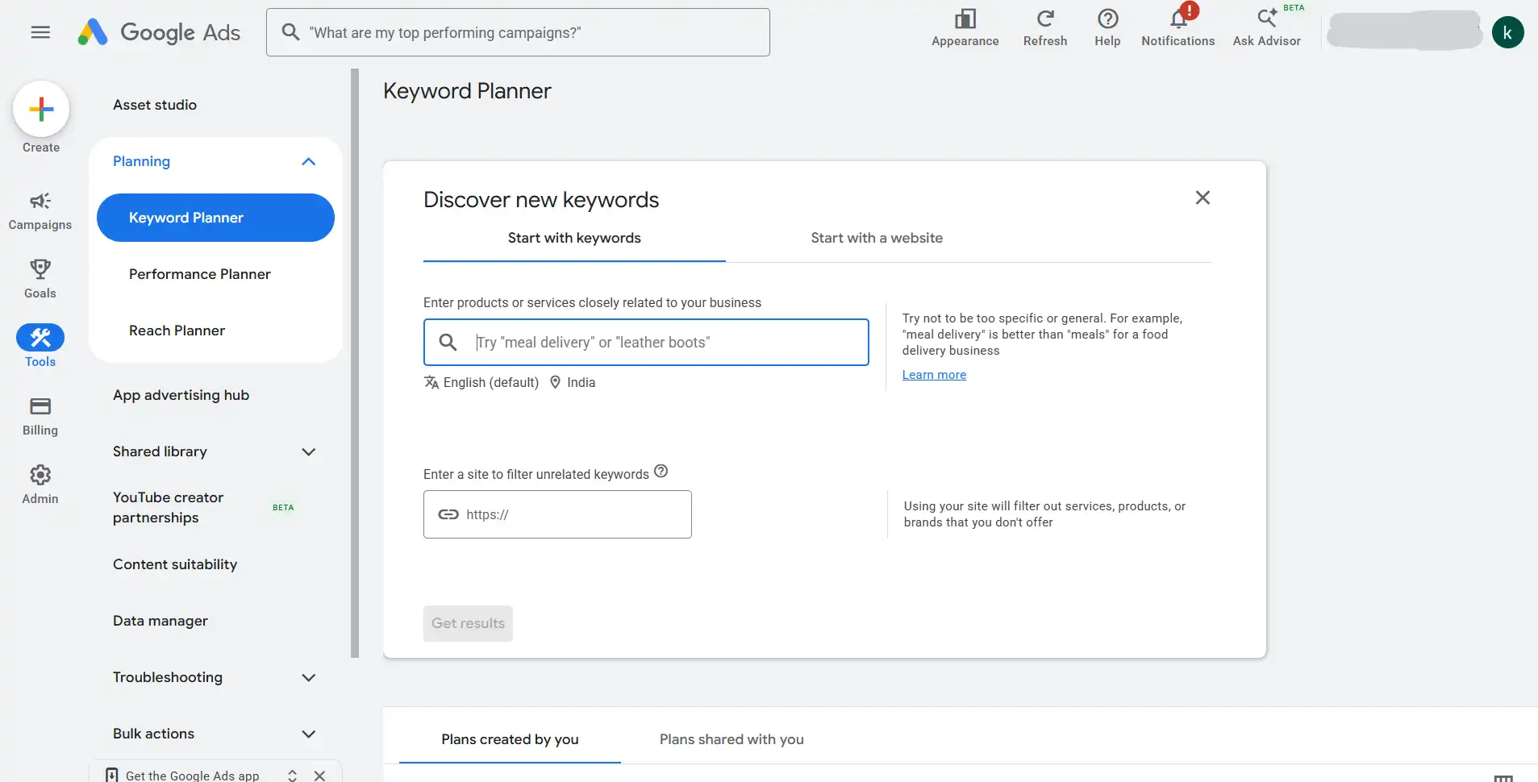The height and width of the screenshot is (782, 1538).
Task: Switch to Start with keywords tab
Action: (574, 238)
